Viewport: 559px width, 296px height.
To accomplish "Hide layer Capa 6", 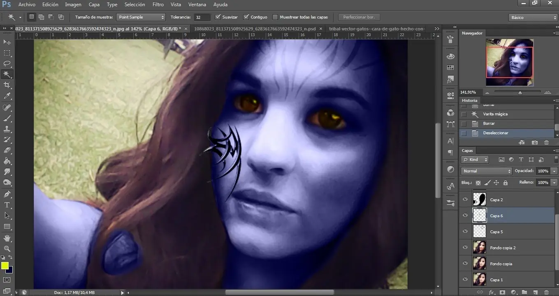I will pyautogui.click(x=465, y=216).
